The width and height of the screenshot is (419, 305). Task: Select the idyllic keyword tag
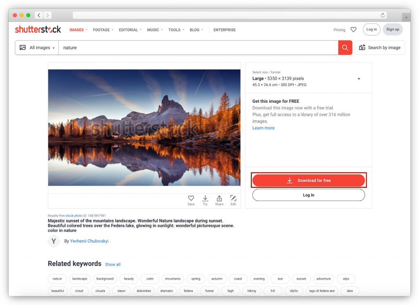[294, 291]
